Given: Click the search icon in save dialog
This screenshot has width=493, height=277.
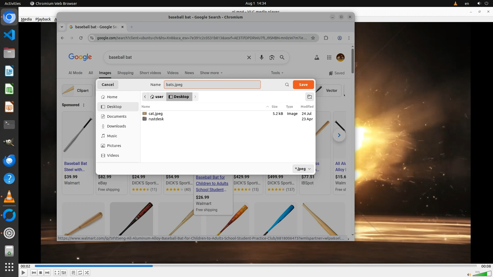Looking at the screenshot, I should [287, 85].
